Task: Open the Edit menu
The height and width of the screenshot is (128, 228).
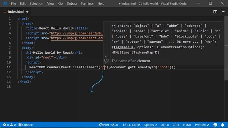Action: 23,3
